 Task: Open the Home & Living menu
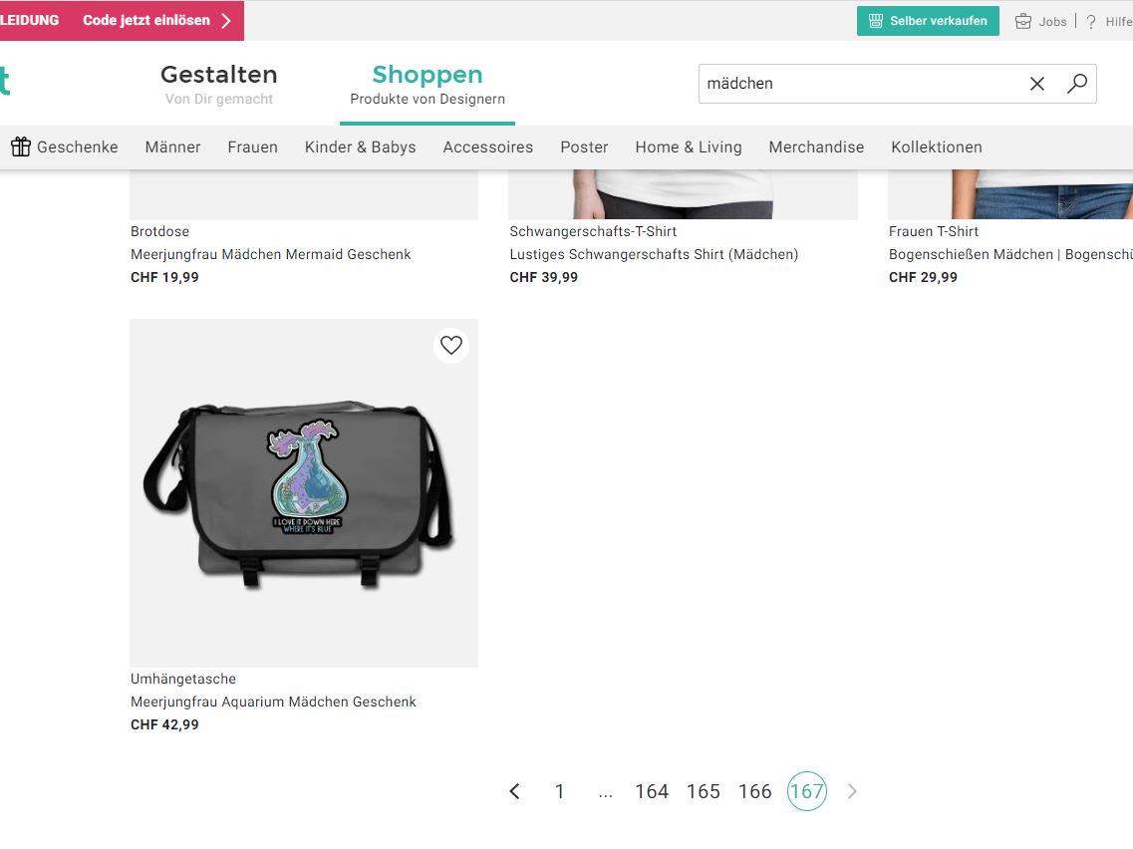tap(689, 147)
